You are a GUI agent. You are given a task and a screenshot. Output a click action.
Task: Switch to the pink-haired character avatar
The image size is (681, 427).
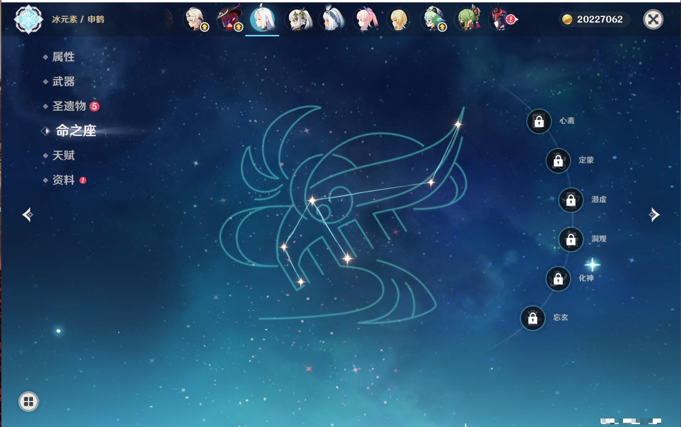366,19
